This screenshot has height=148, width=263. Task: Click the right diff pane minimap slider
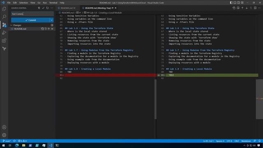pyautogui.click(x=259, y=99)
